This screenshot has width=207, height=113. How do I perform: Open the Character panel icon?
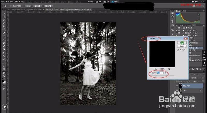click(172, 35)
